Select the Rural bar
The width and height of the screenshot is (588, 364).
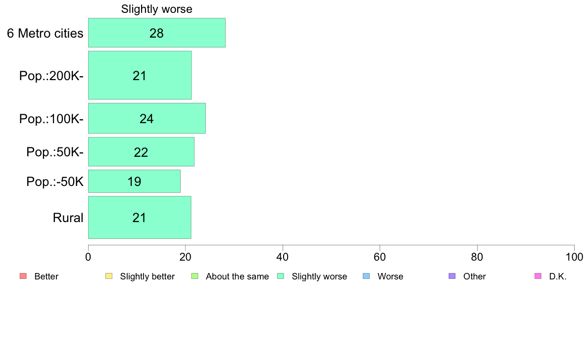pos(140,218)
